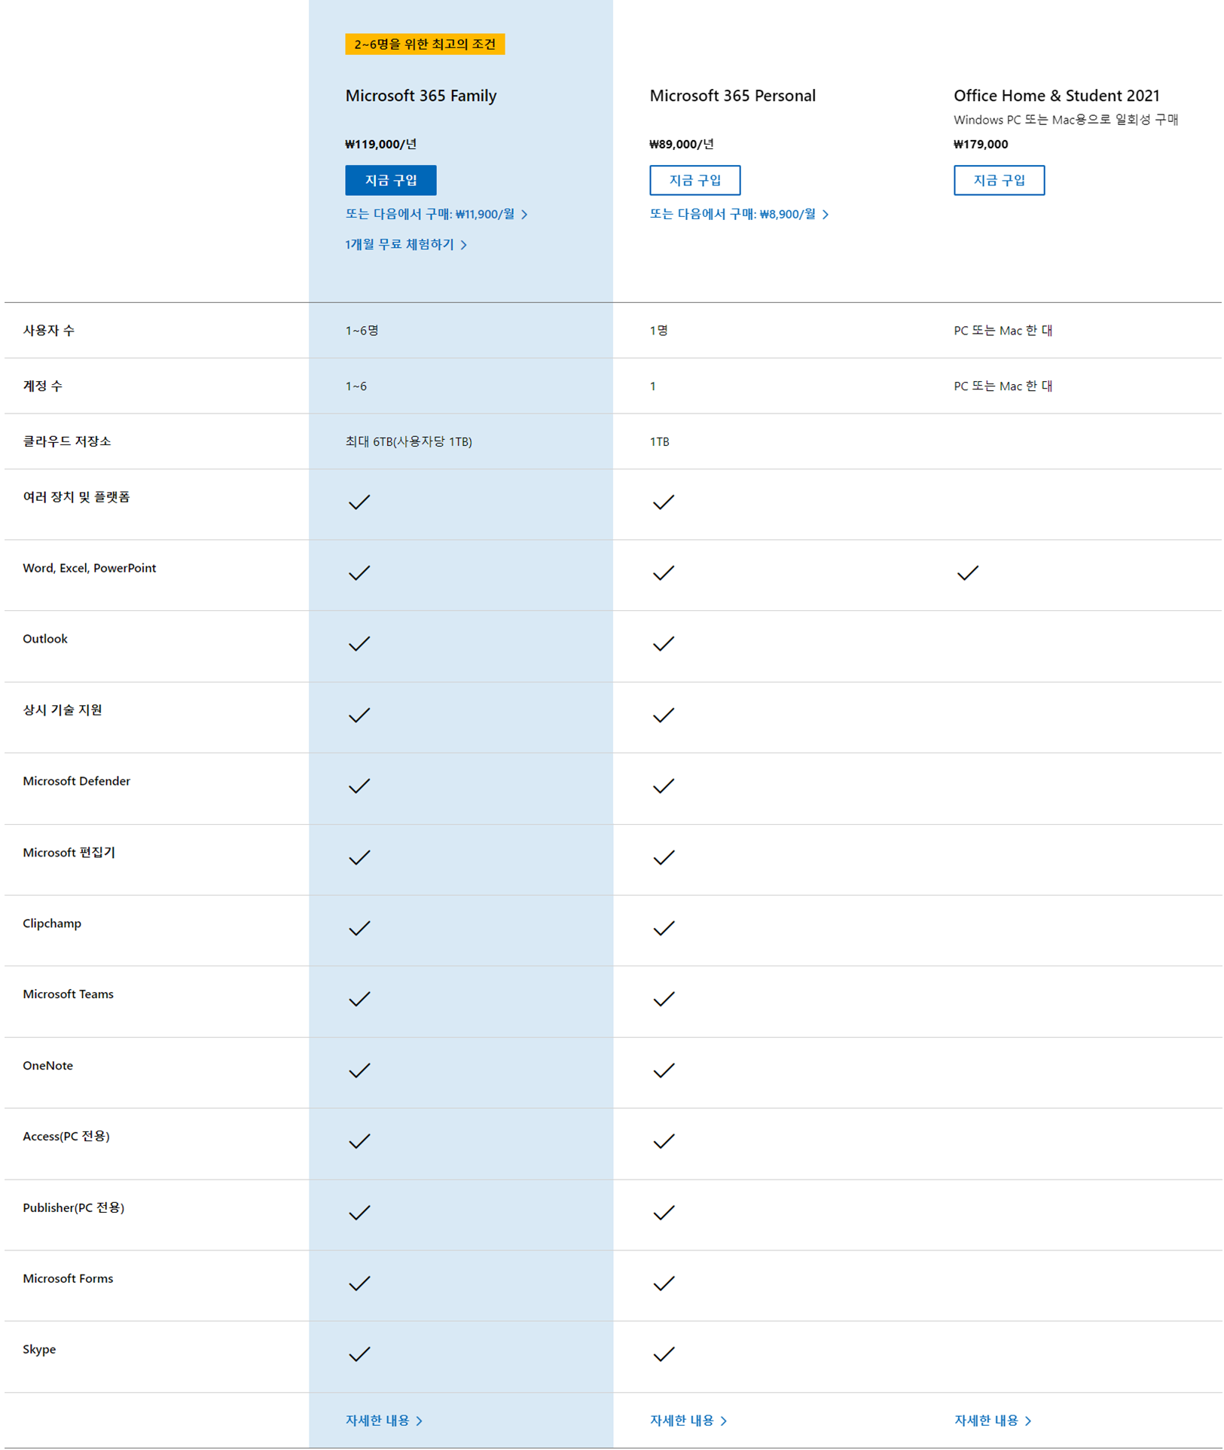The width and height of the screenshot is (1224, 1450).
Task: Click the Skype row label
Action: coord(39,1349)
